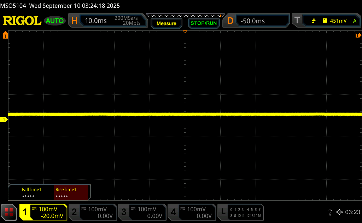Toggle channel 1 with 100mV scale
The width and height of the screenshot is (362, 223).
click(43, 212)
